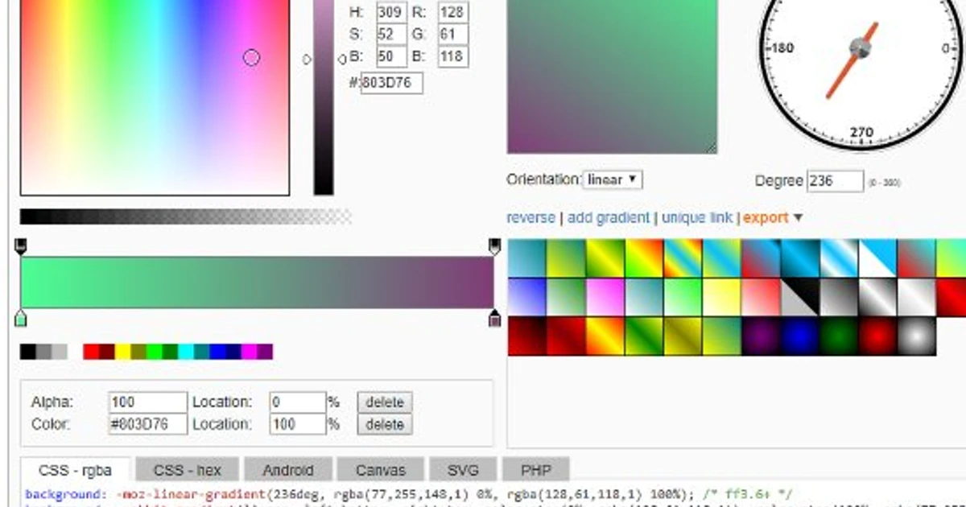Screen dimensions: 966x507
Task: Click the Degree value input field
Action: 836,180
